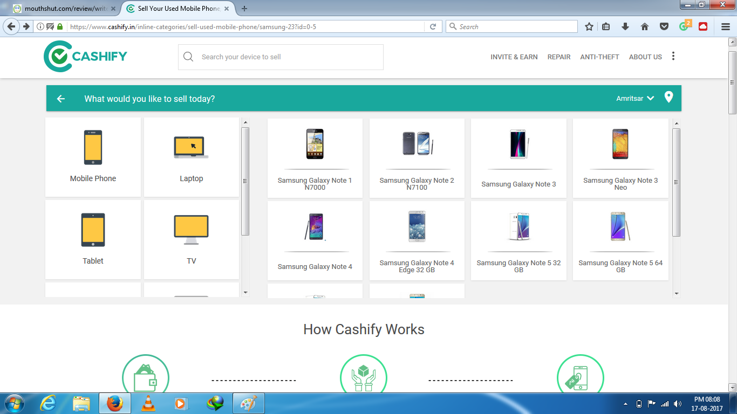Click the browser back button

coord(11,26)
